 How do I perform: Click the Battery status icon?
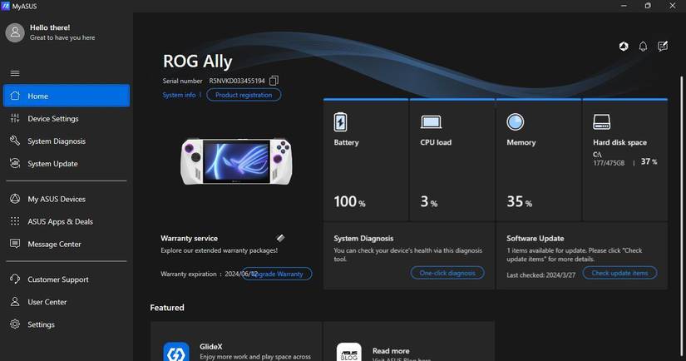(340, 122)
